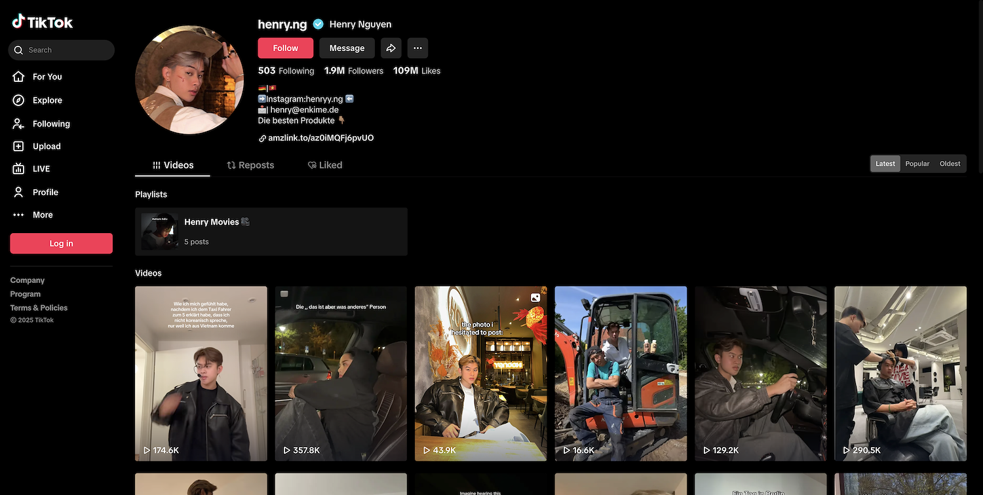Open the salon video with 290.5K views

[900, 373]
